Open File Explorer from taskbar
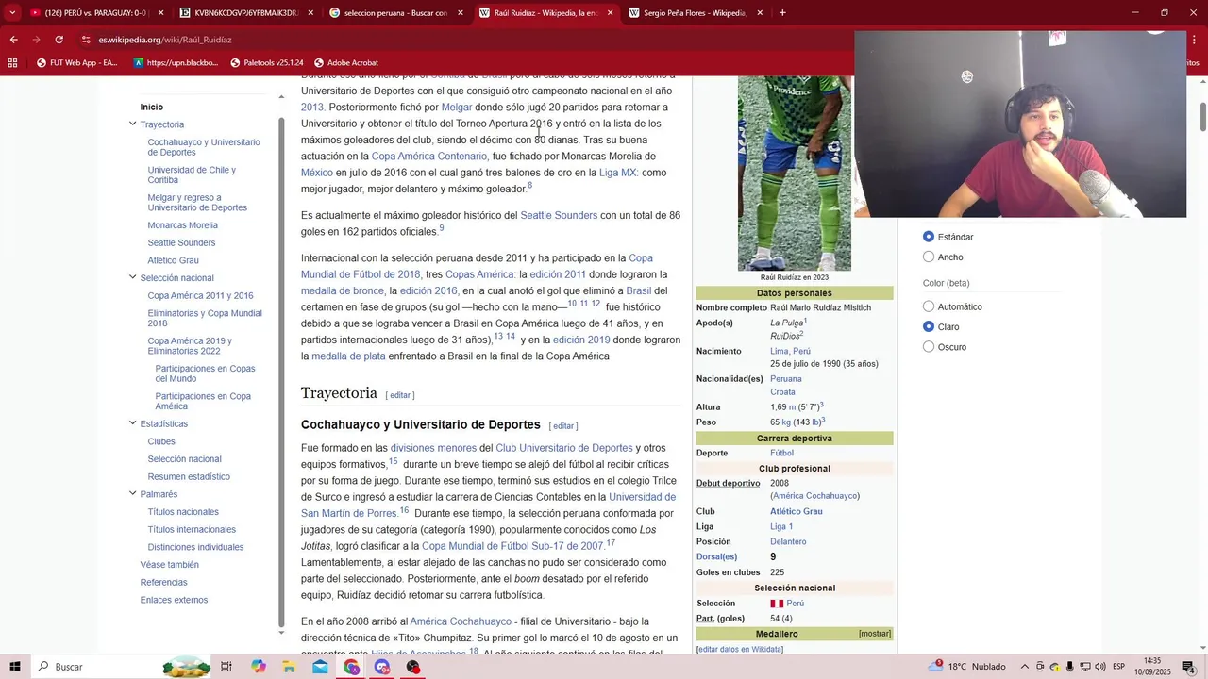This screenshot has width=1208, height=679. coord(289,667)
